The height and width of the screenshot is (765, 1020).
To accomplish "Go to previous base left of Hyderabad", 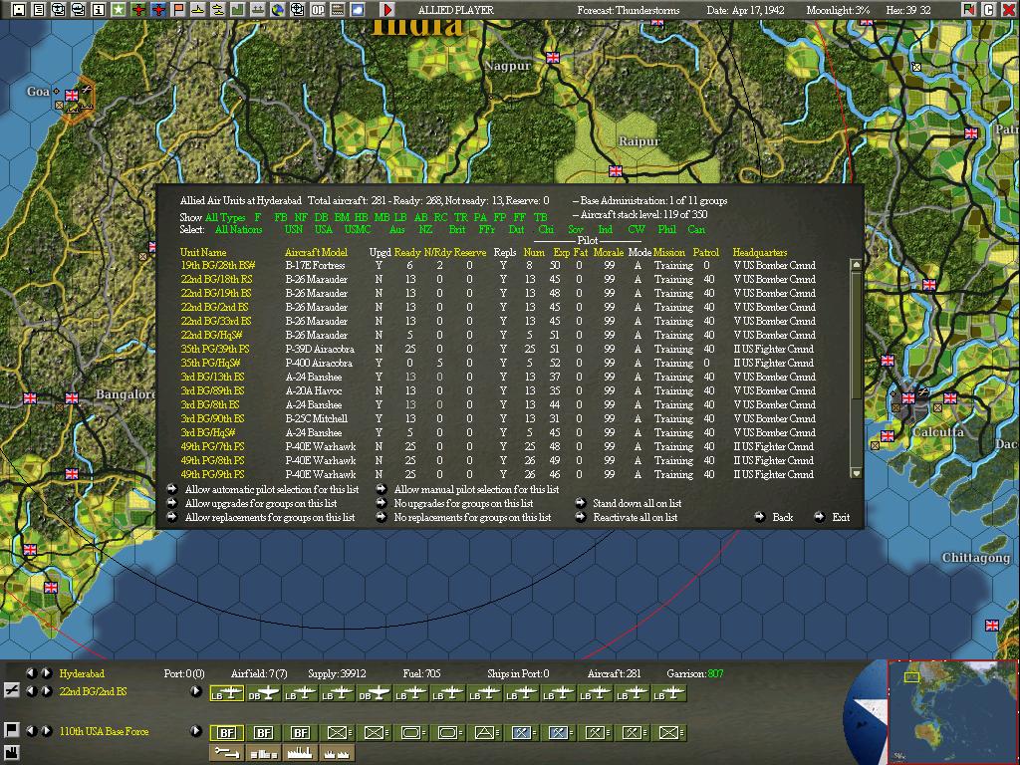I will 31,673.
